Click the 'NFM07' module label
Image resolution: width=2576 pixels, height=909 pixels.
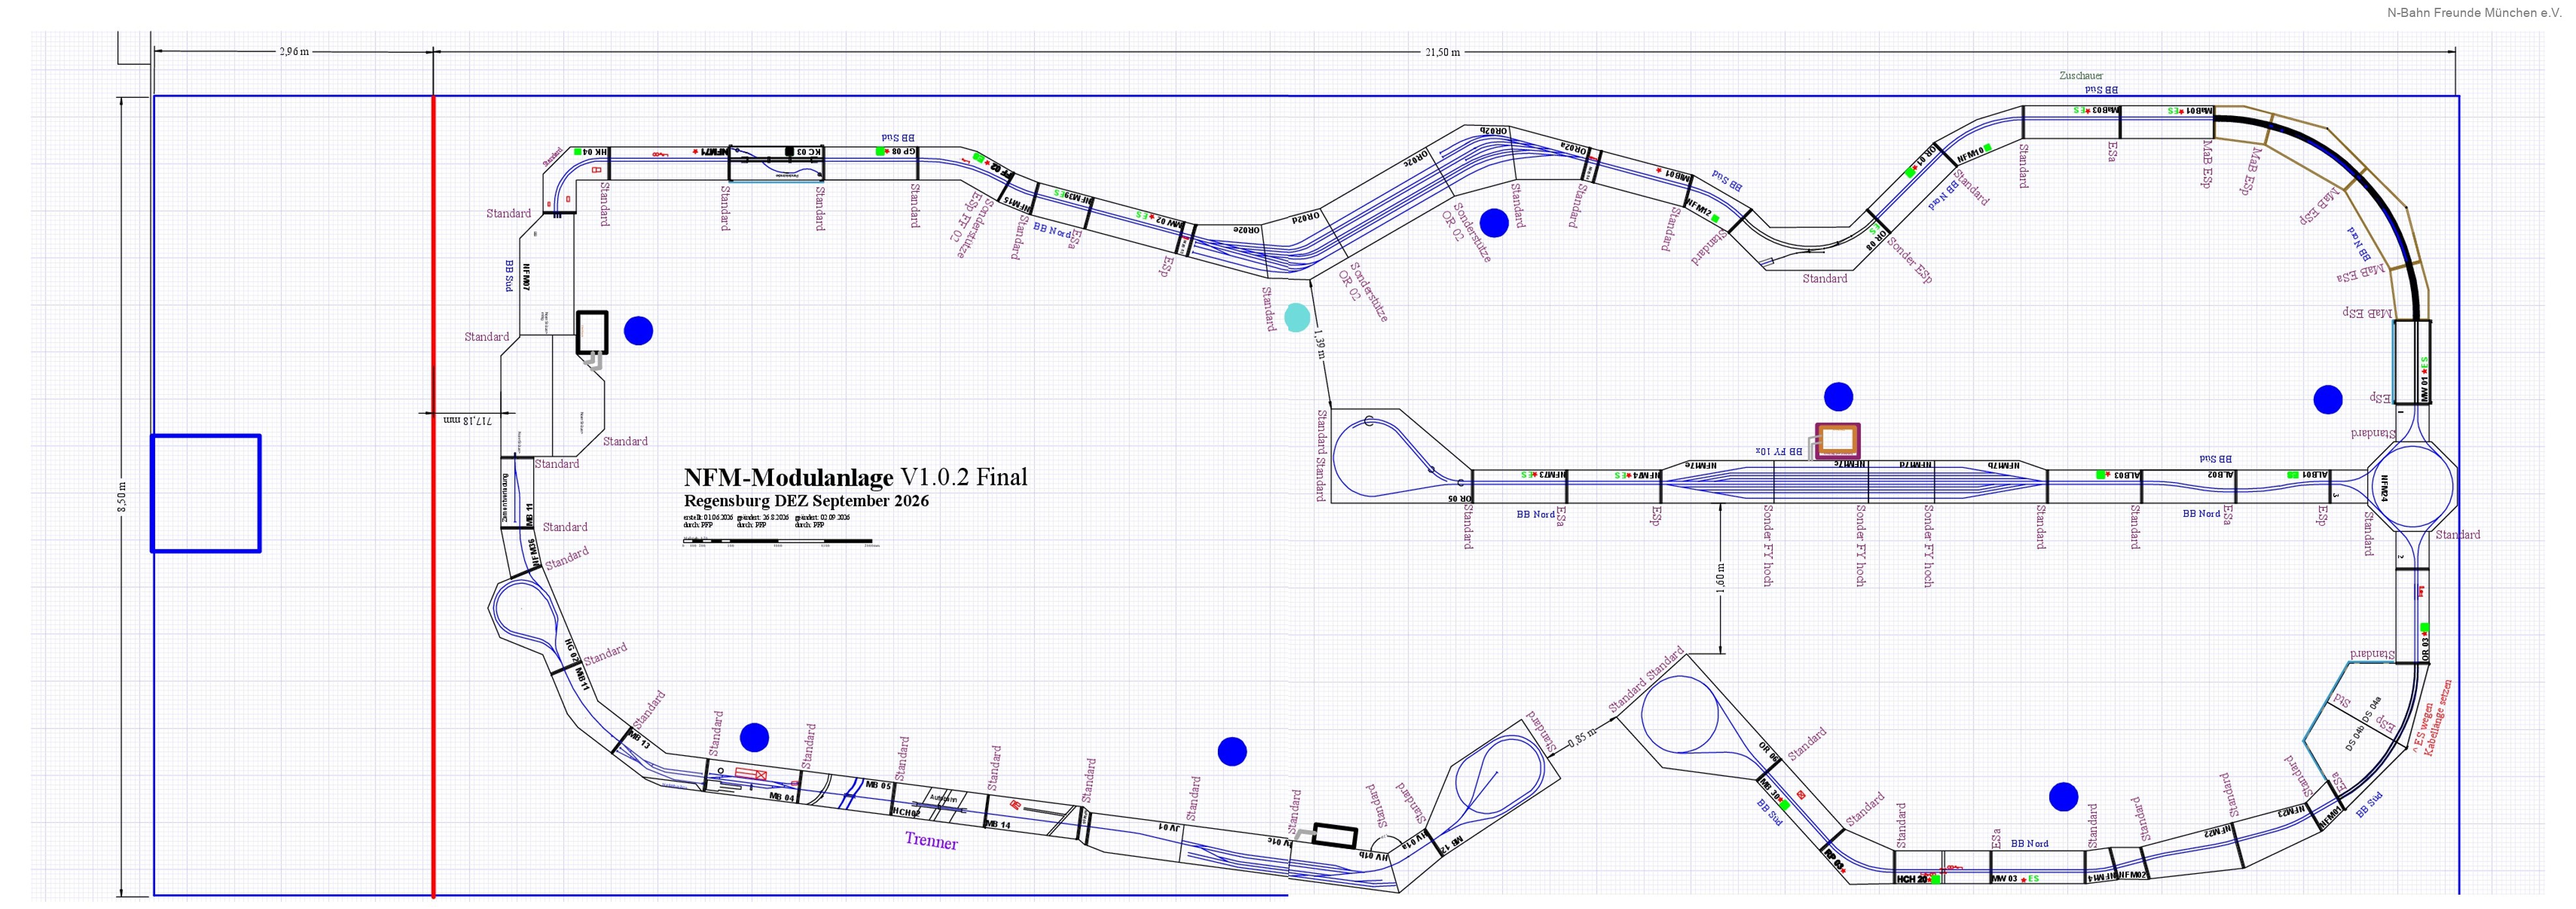pyautogui.click(x=526, y=277)
